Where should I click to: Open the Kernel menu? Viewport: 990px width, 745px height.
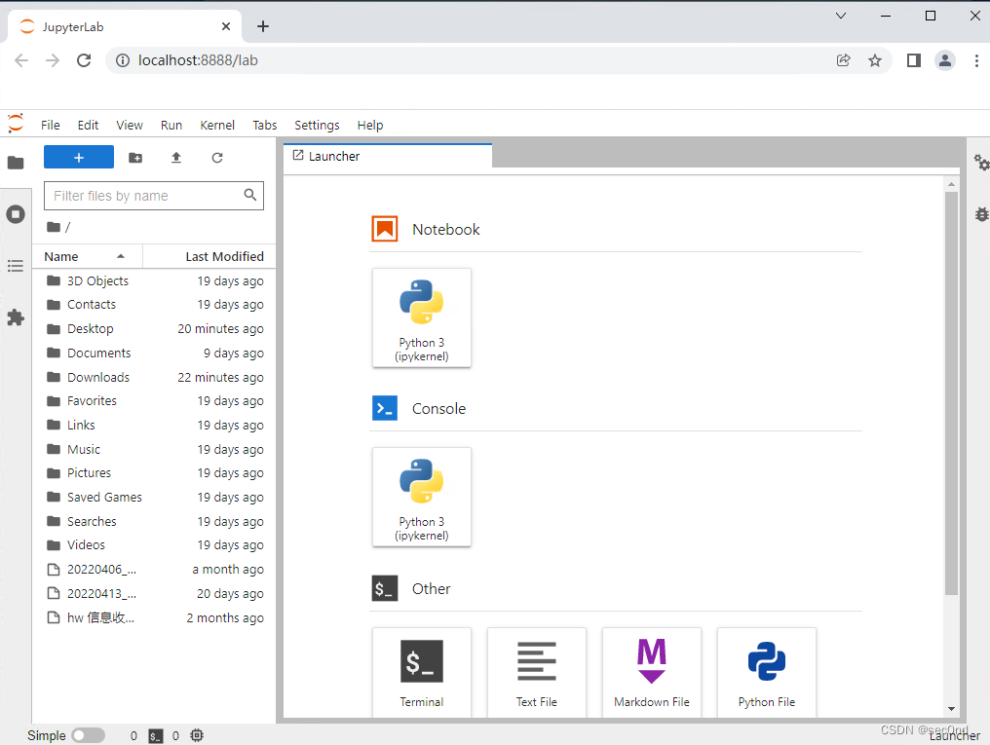click(x=217, y=125)
